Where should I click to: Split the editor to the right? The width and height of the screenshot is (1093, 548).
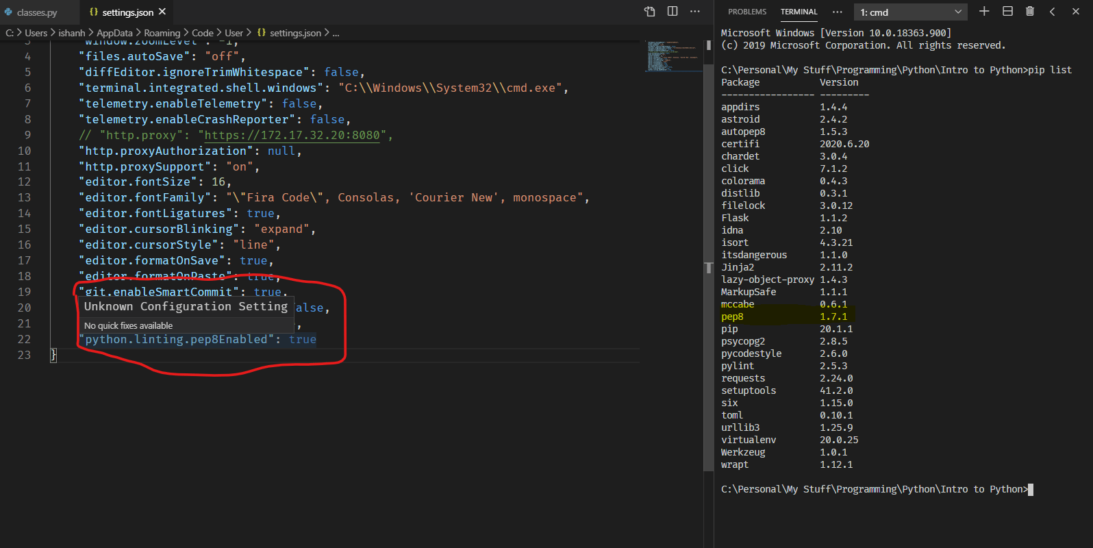(673, 12)
